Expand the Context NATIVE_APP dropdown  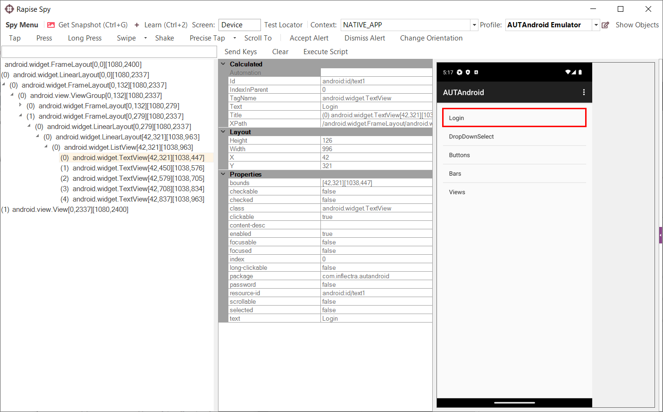474,25
